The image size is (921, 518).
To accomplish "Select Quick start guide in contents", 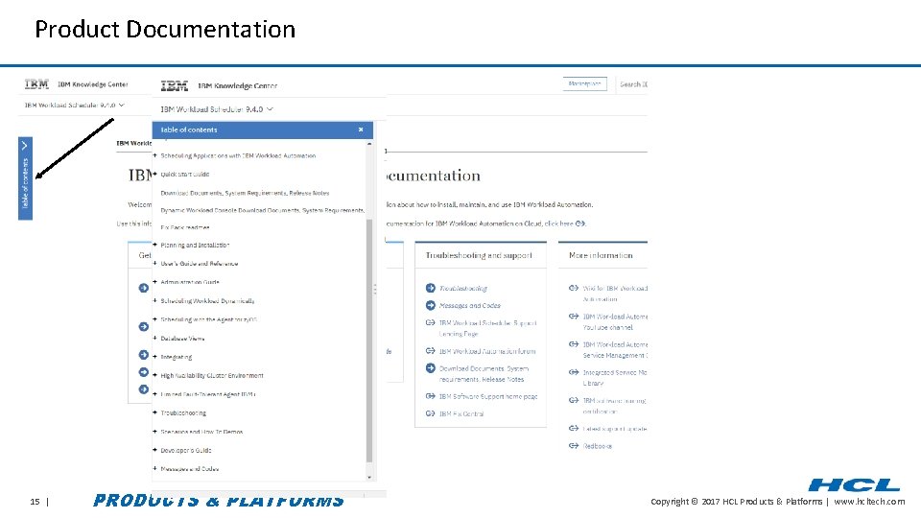I will [x=185, y=175].
